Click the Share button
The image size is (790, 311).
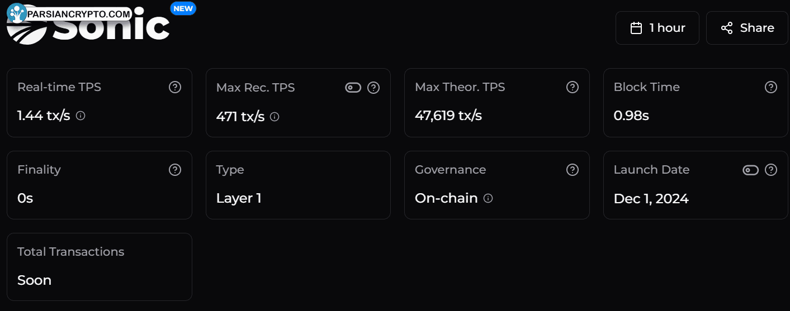pos(747,28)
